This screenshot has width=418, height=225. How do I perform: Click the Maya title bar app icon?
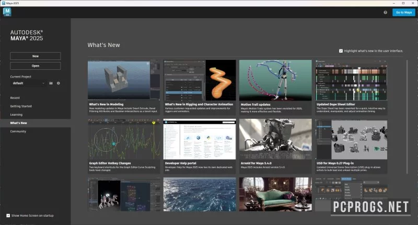coord(4,3)
